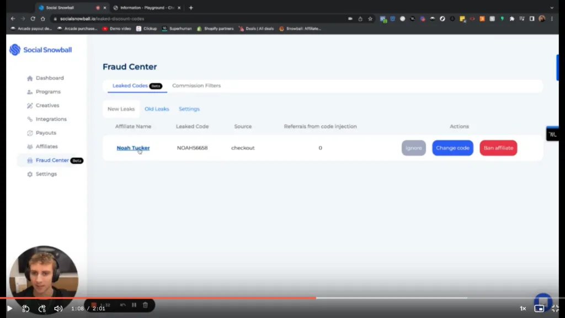Click leaked code NOAH56658 cell
The width and height of the screenshot is (565, 318).
pos(192,148)
